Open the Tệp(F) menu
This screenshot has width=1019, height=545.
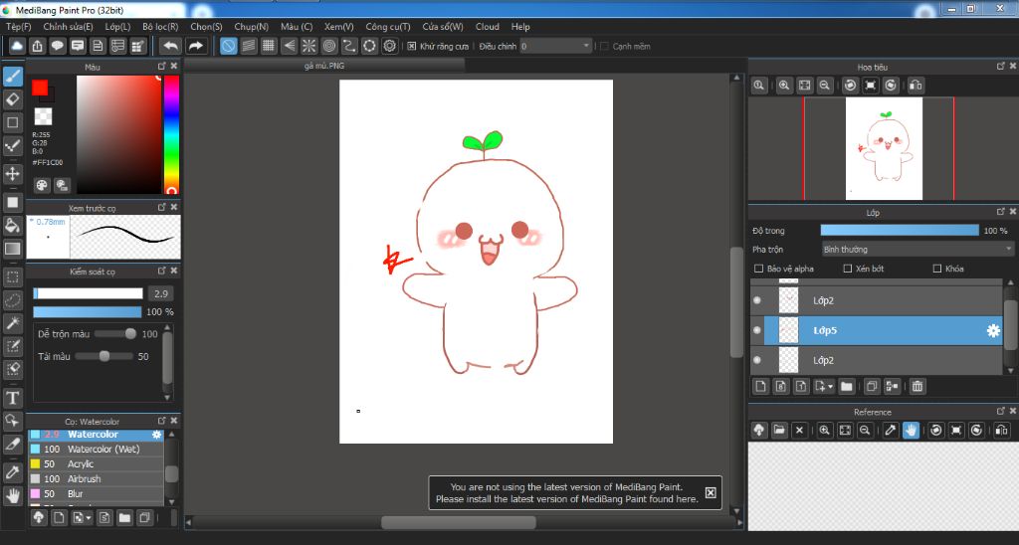click(18, 27)
